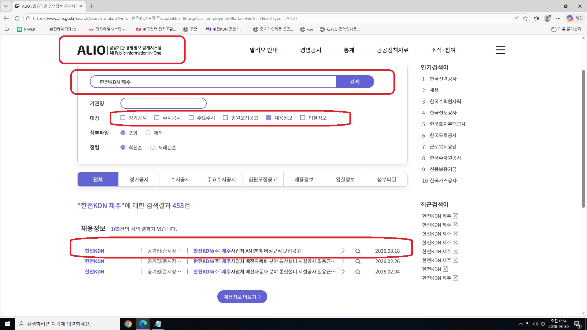Click the 검색 search button

355,82
